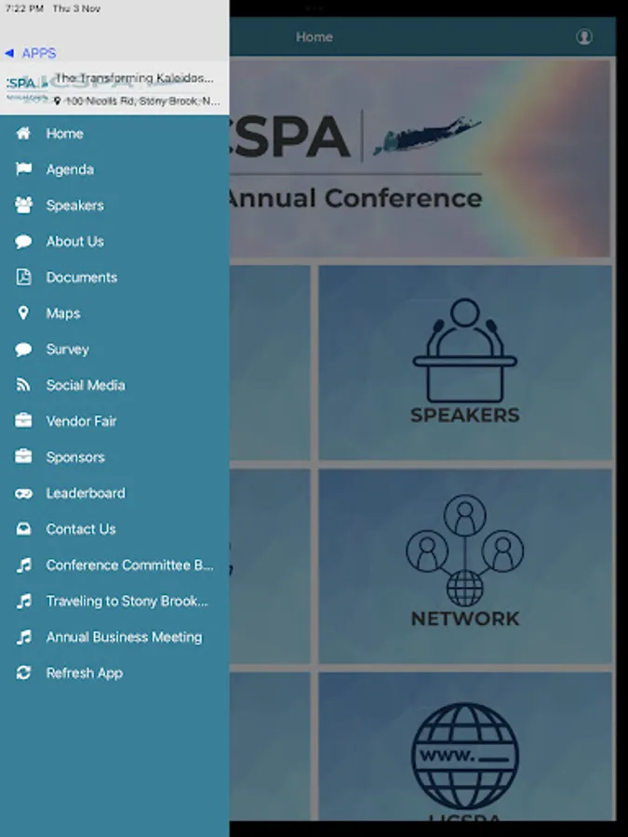Open the Home menu item

114,133
